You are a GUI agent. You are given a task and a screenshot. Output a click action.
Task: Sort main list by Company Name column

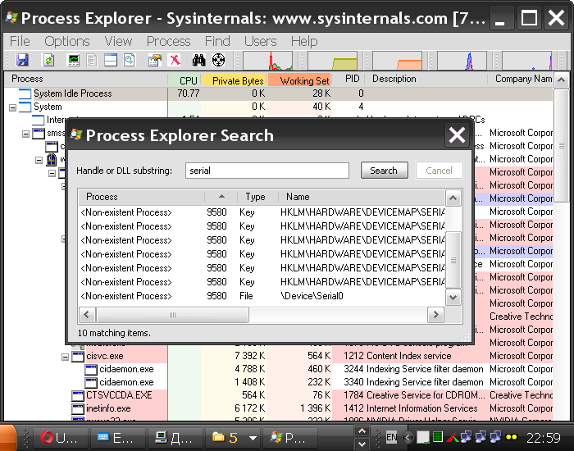point(520,79)
